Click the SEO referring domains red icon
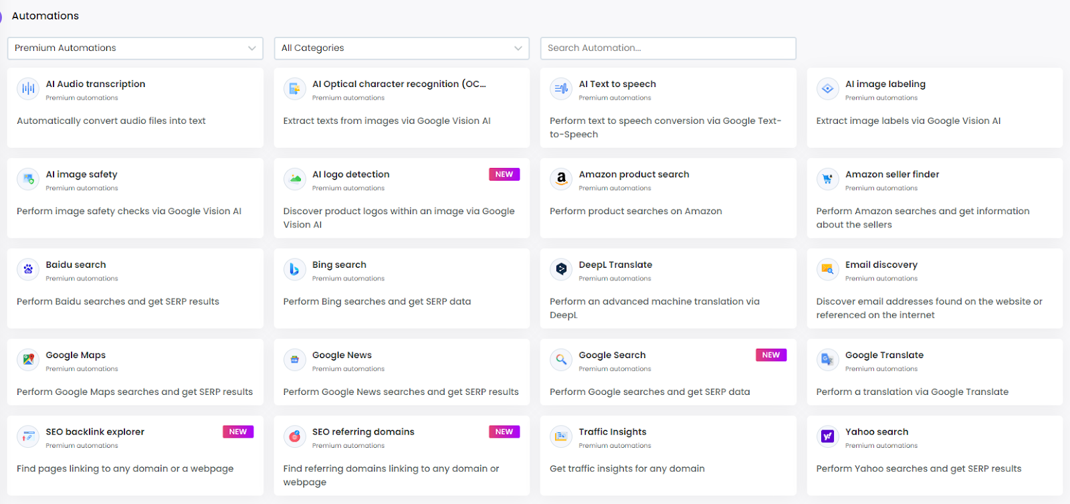 pos(294,436)
